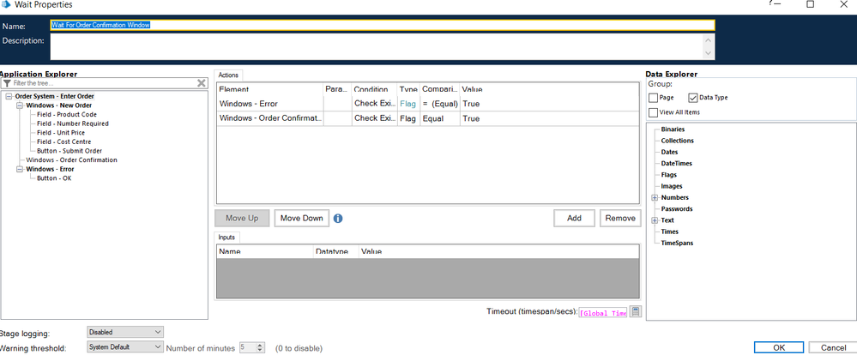Click the Add button
Screen dimensions: 857x355
pyautogui.click(x=575, y=218)
